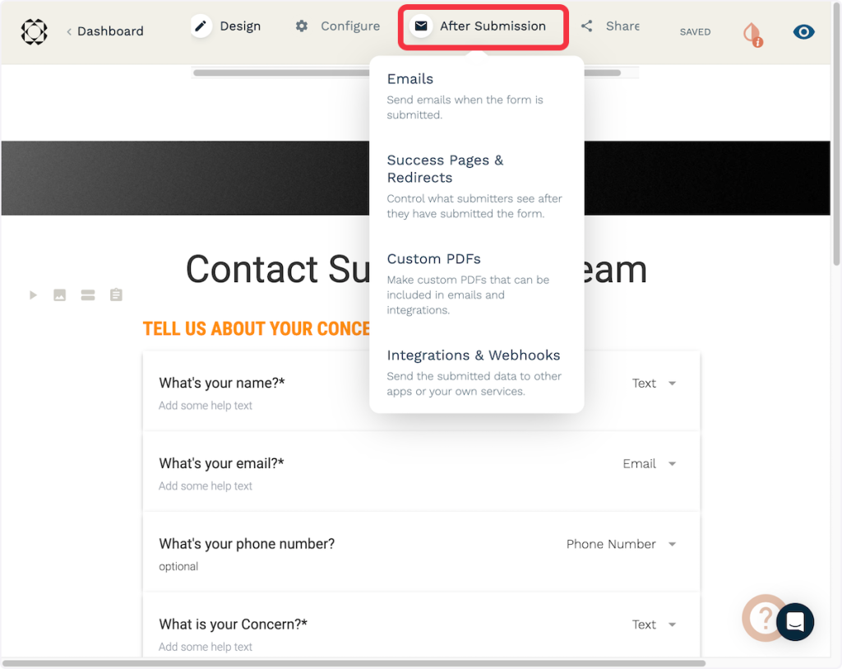Image resolution: width=842 pixels, height=669 pixels.
Task: Click the orange droplet info icon
Action: pyautogui.click(x=752, y=33)
